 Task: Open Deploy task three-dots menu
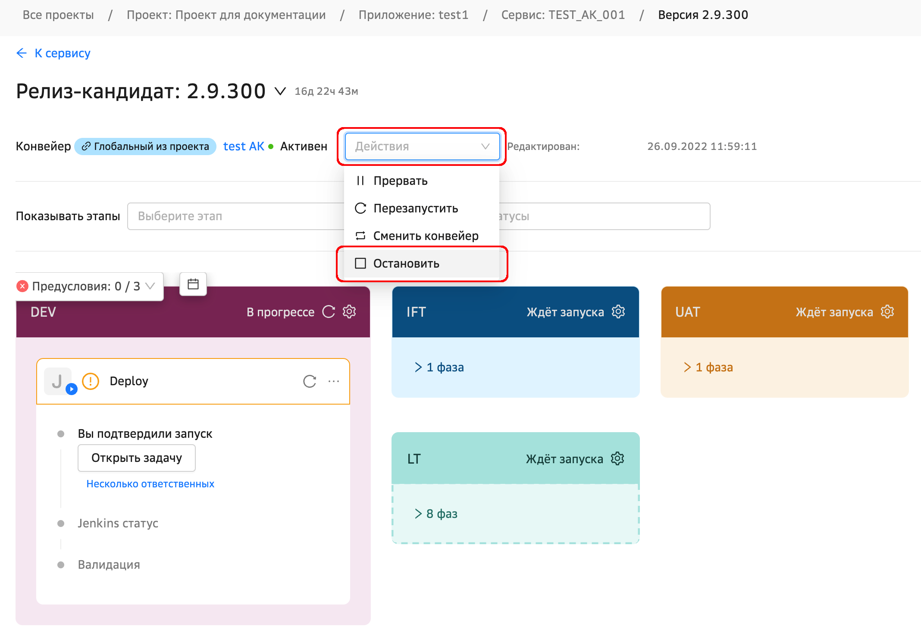coord(334,381)
